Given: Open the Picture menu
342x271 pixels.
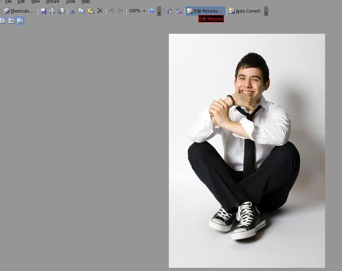Looking at the screenshot, I should coord(52,2).
